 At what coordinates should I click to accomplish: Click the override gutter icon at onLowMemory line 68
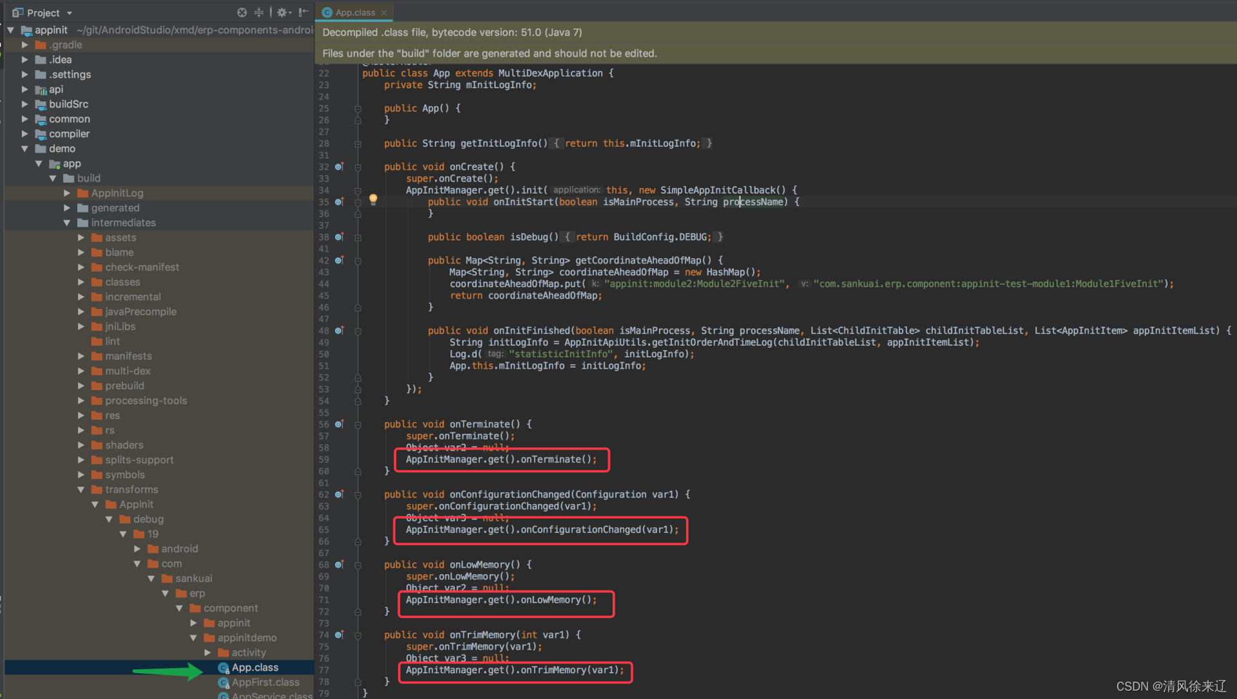pyautogui.click(x=339, y=564)
